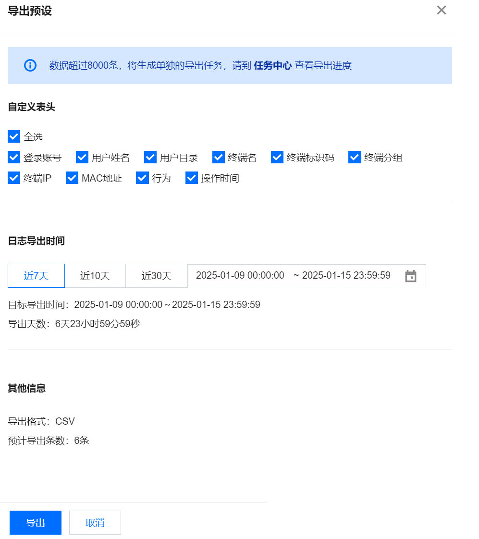The image size is (479, 539).
Task: Uncheck the 用户姓名 checkbox
Action: (82, 157)
